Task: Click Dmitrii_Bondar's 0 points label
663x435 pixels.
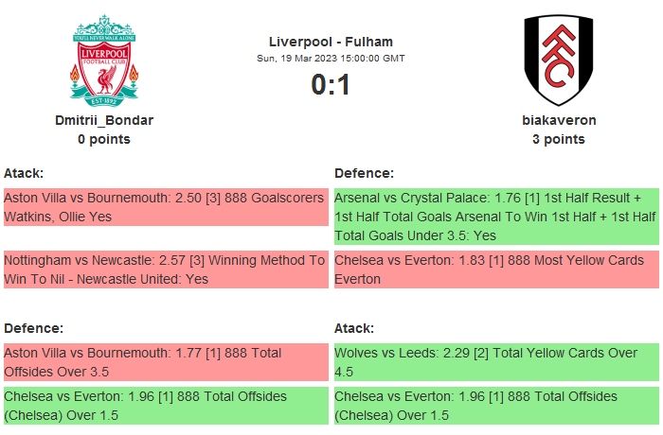Action: click(x=104, y=139)
